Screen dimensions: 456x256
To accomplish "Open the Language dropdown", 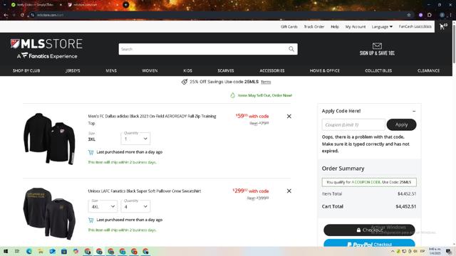I will [x=382, y=27].
